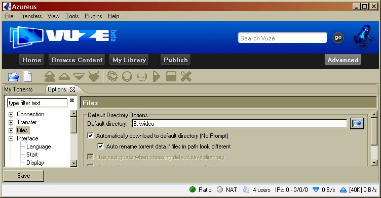Select Start under Interface
Image resolution: width=381 pixels, height=198 pixels.
pyautogui.click(x=32, y=155)
